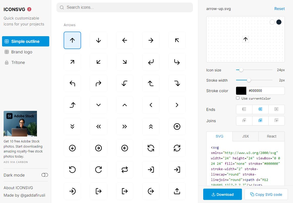
Task: Switch to the React code tab
Action: (x=271, y=136)
